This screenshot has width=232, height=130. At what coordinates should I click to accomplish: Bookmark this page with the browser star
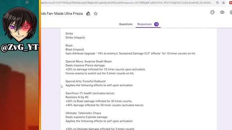click(x=223, y=3)
